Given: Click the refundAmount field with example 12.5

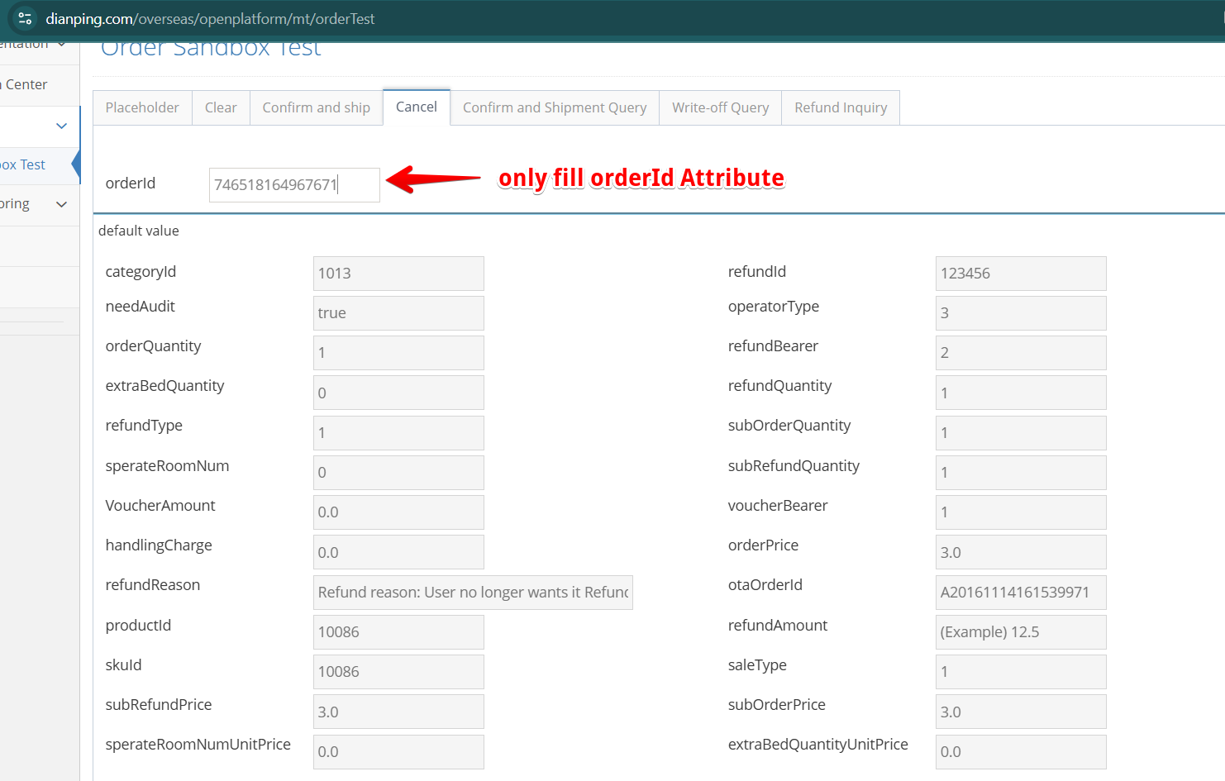Looking at the screenshot, I should (1020, 632).
